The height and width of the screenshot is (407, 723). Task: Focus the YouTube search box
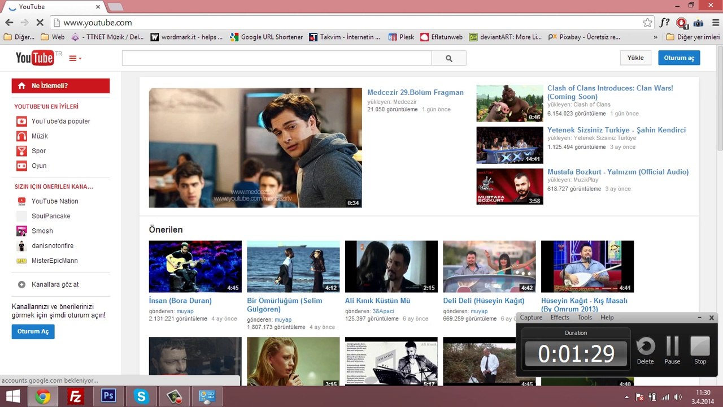[x=277, y=58]
